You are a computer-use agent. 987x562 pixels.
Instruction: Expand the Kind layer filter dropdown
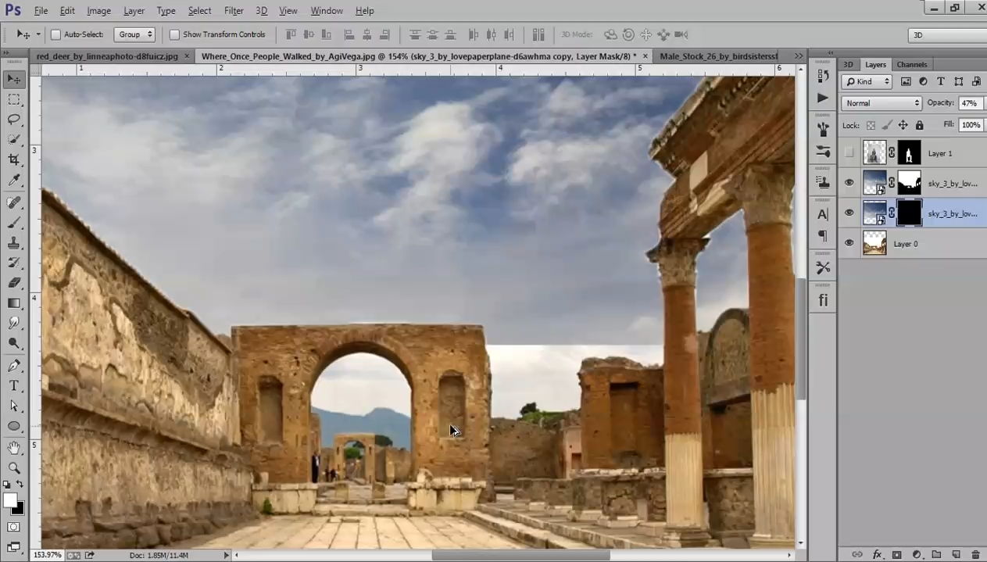pos(867,81)
